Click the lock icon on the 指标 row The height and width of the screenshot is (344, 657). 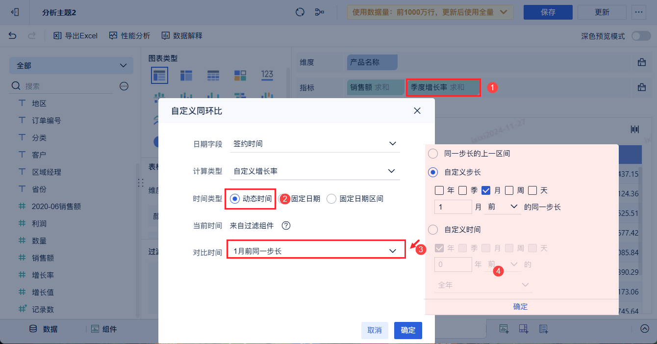click(641, 87)
